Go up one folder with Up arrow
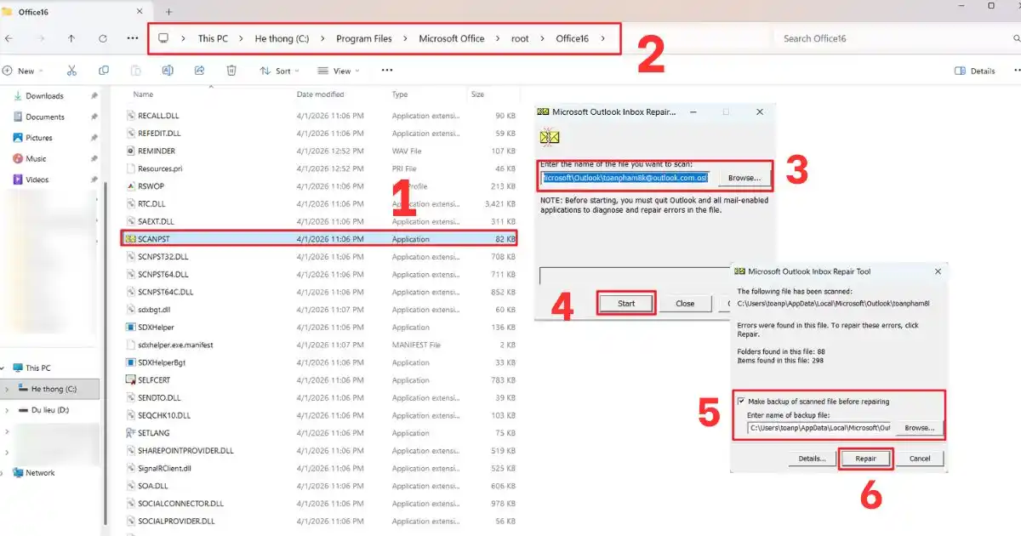This screenshot has height=536, width=1021. point(71,38)
